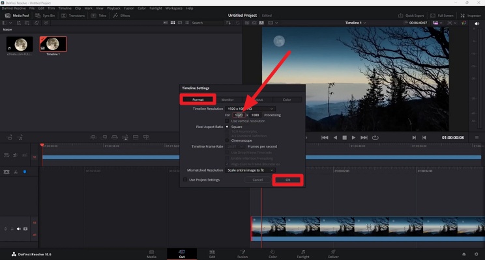
Task: Go to the Edit page
Action: (x=212, y=254)
